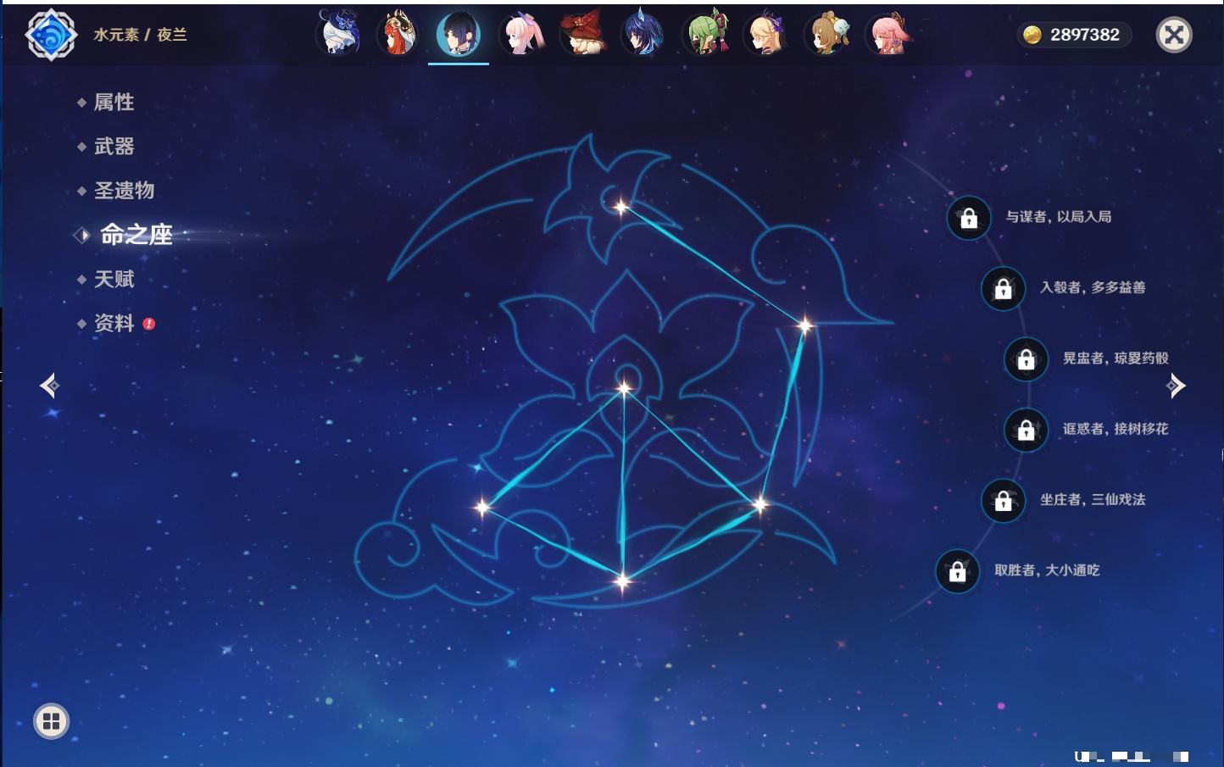Click the lock icon for 与谋者，以局入局
The image size is (1224, 767).
[969, 218]
